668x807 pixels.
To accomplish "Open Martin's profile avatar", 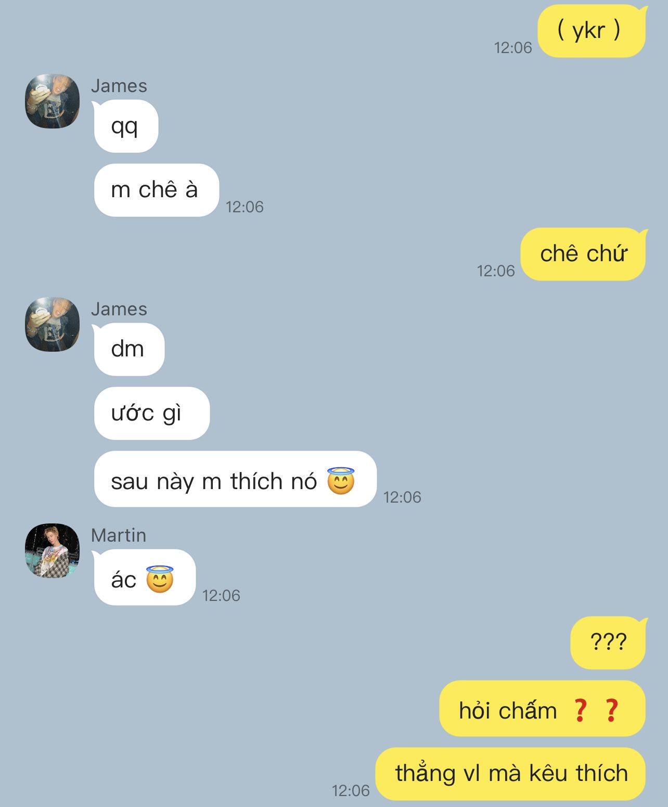I will coord(53,550).
